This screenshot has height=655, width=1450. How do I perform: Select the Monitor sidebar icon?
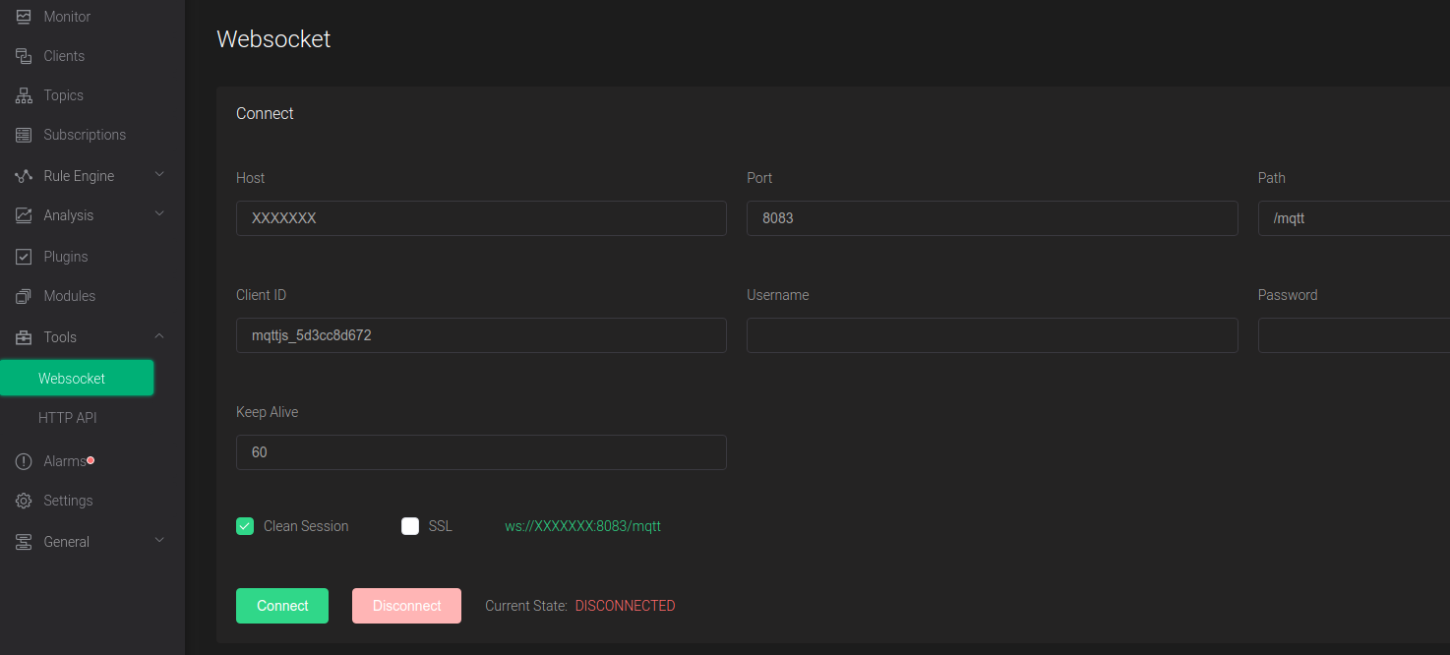(x=24, y=16)
